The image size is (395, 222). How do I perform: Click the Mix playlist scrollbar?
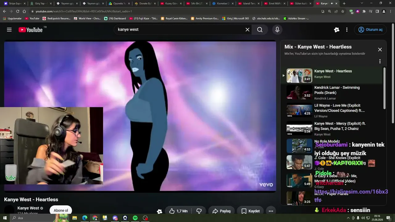coord(384,88)
